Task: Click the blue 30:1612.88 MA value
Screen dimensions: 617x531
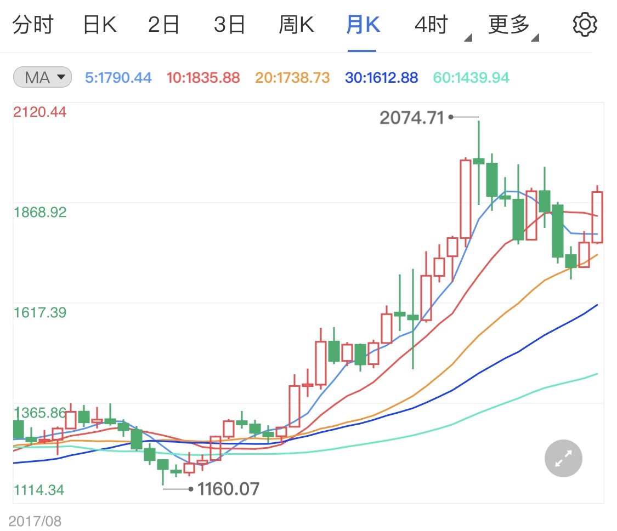Action: click(381, 77)
